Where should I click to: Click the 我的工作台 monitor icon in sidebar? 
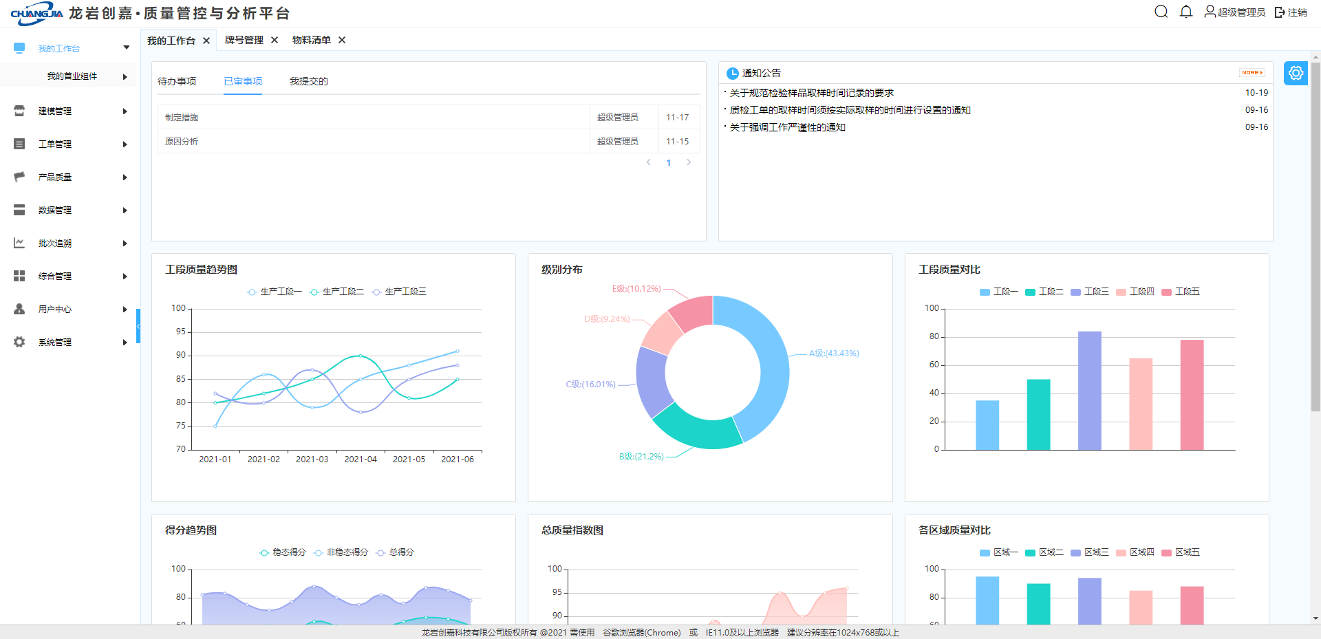click(x=19, y=48)
